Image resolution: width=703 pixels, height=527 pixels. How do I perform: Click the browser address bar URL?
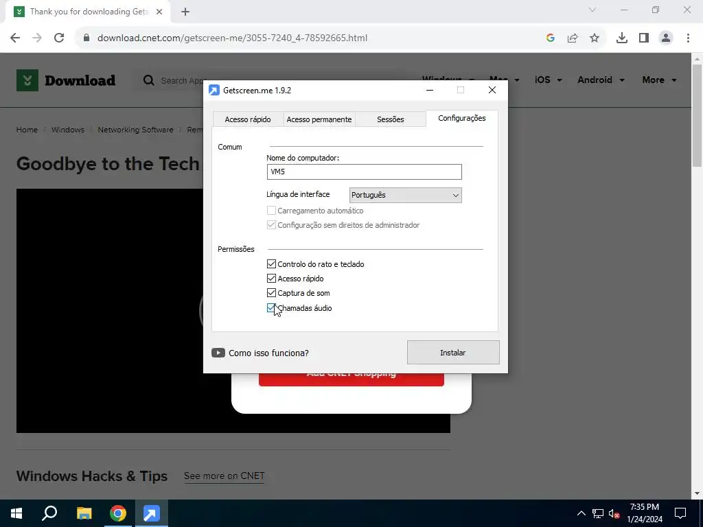point(232,38)
